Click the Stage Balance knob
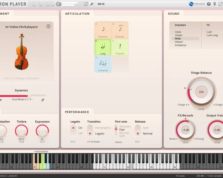This screenshot has width=223, height=178. tap(201, 92)
